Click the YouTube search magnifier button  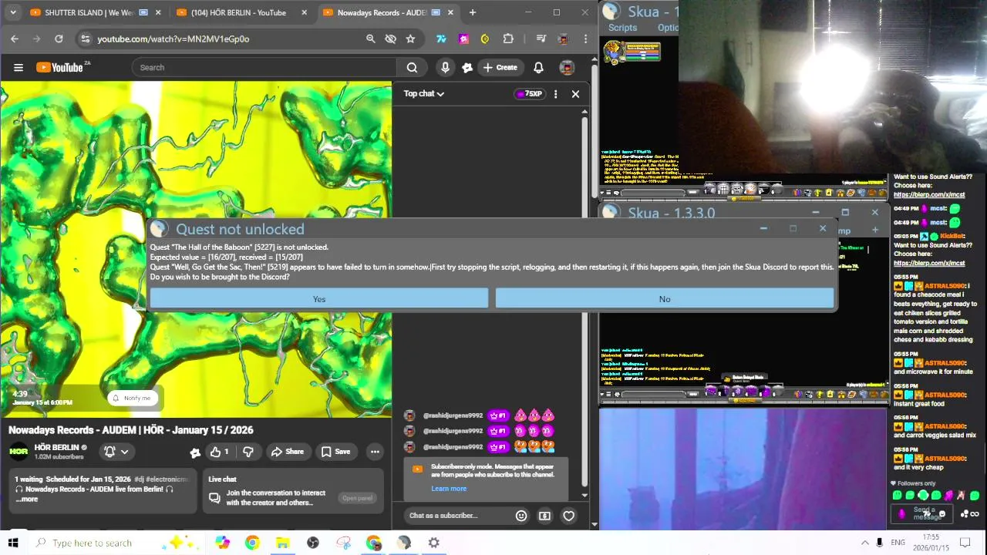(x=412, y=67)
